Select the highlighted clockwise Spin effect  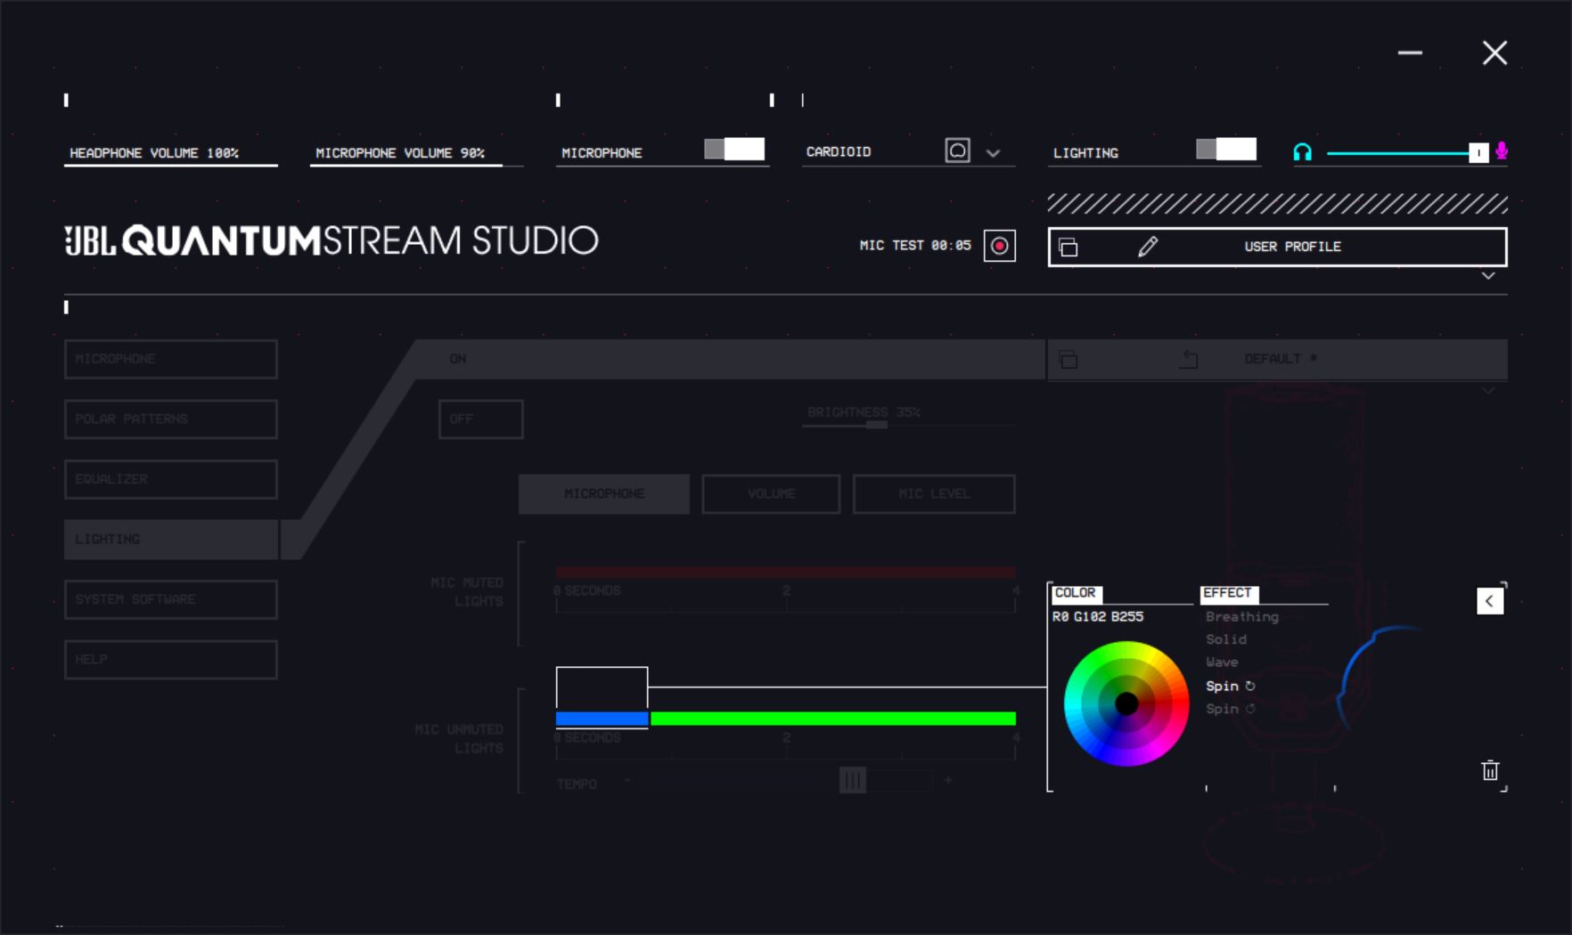pyautogui.click(x=1230, y=686)
